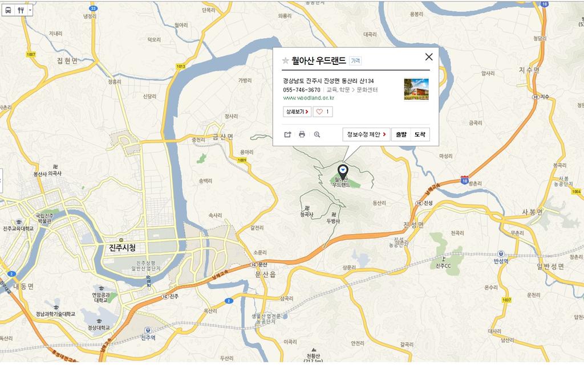
Task: Set place as 출발 starting point
Action: (401, 134)
